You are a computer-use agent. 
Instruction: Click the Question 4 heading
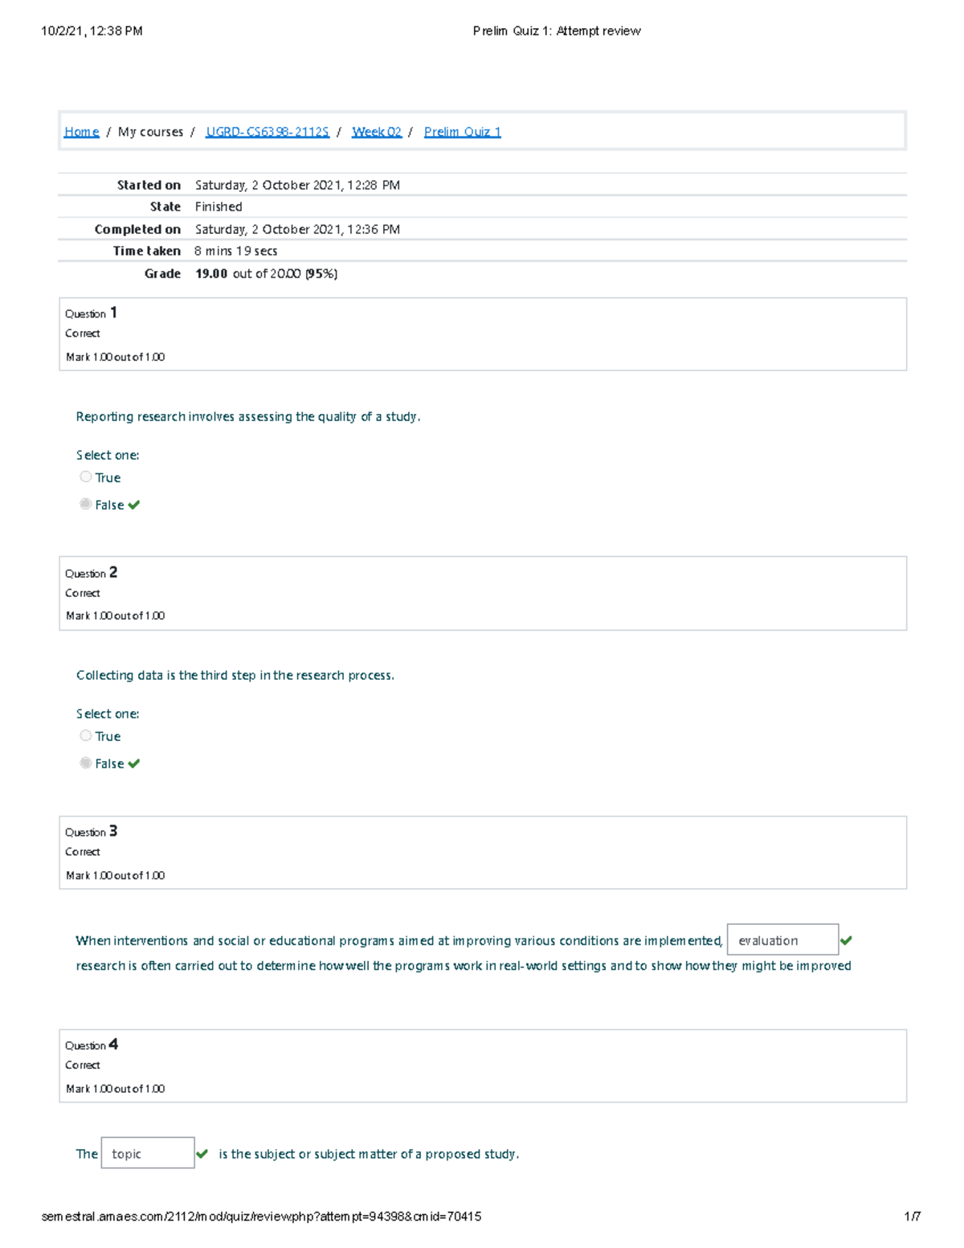pos(92,1045)
